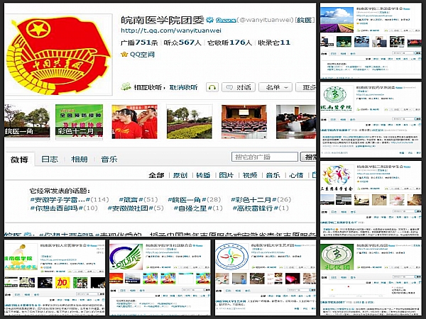Click the 对话 button
426x319 pixels.
tap(239, 87)
